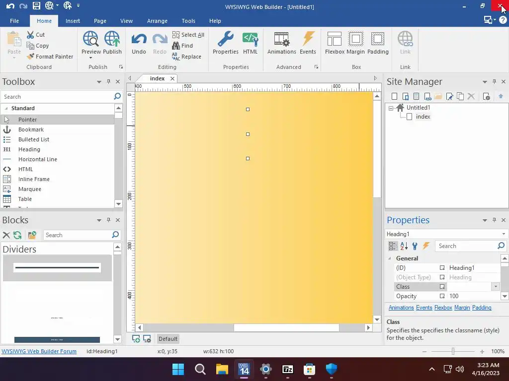Activate the Format Painter
509x381 pixels.
(x=50, y=57)
